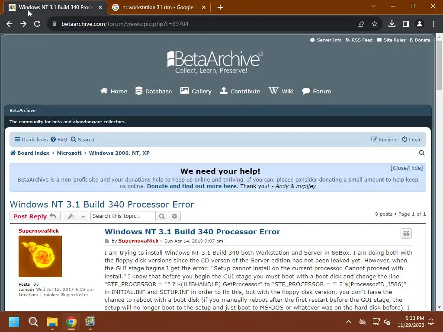This screenshot has width=443, height=332.
Task: Open SupernovaNick profile above avatar
Action: click(x=39, y=231)
